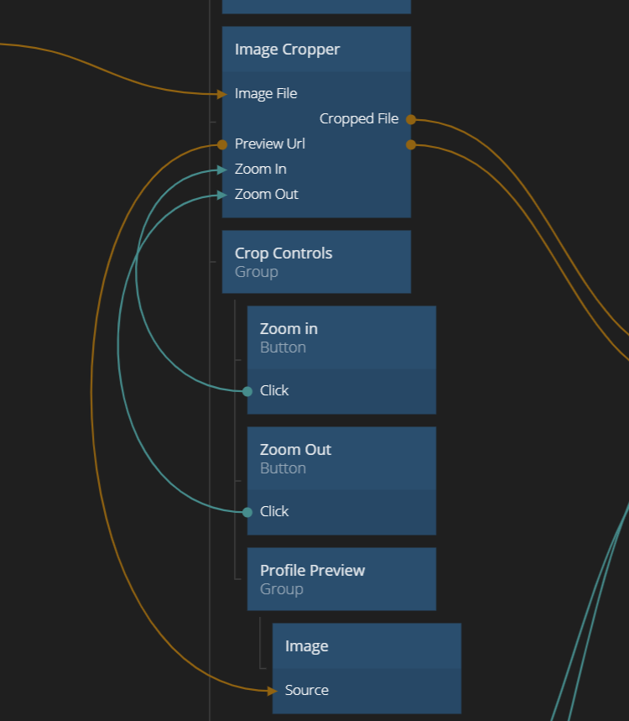Select the Crop Controls group node
This screenshot has width=629, height=721.
(x=316, y=262)
